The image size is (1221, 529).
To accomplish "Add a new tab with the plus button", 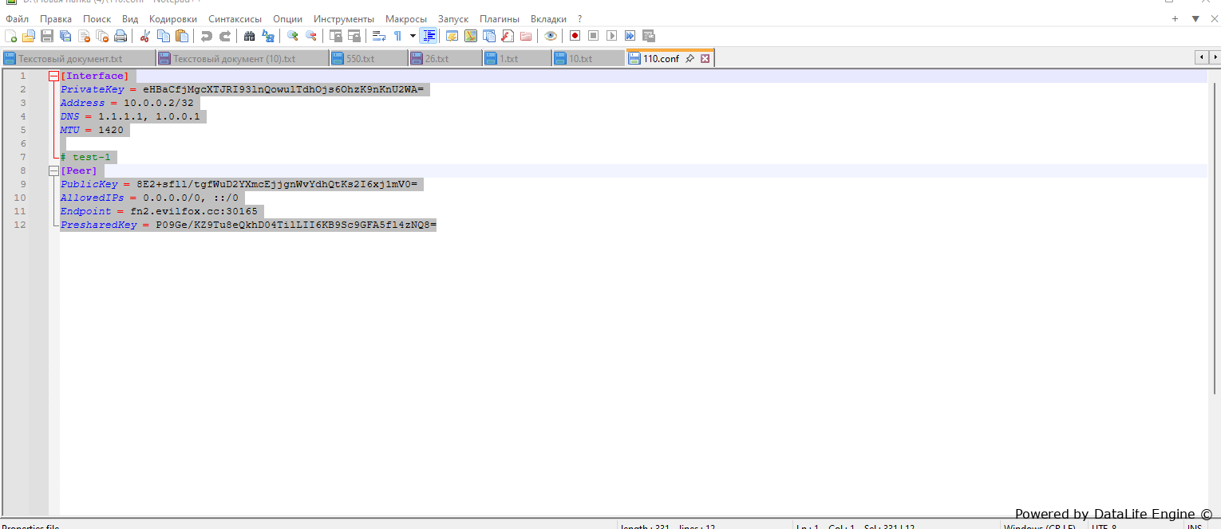I will pyautogui.click(x=1175, y=19).
